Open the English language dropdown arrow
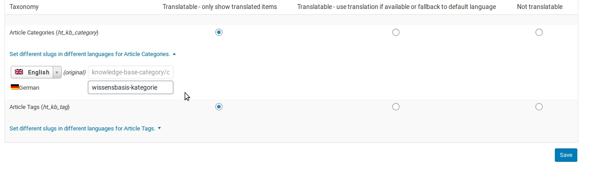The image size is (594, 169). click(x=57, y=72)
